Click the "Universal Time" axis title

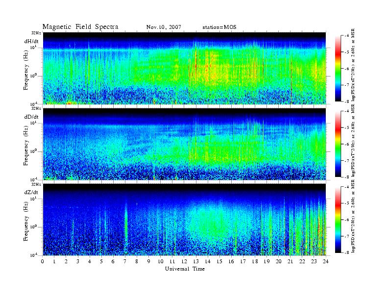point(185,269)
